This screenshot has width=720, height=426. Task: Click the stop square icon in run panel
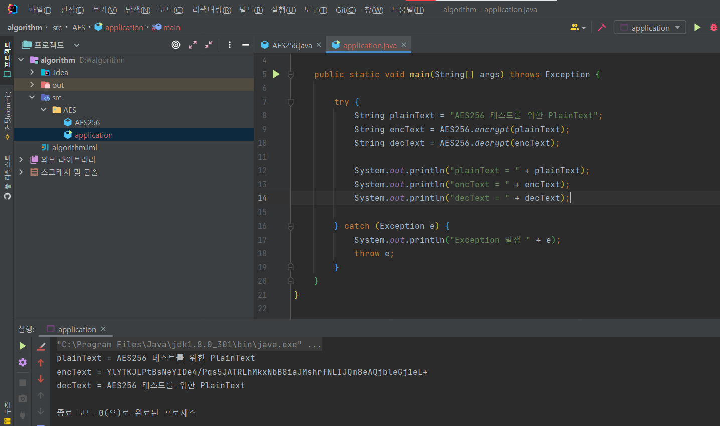point(23,383)
